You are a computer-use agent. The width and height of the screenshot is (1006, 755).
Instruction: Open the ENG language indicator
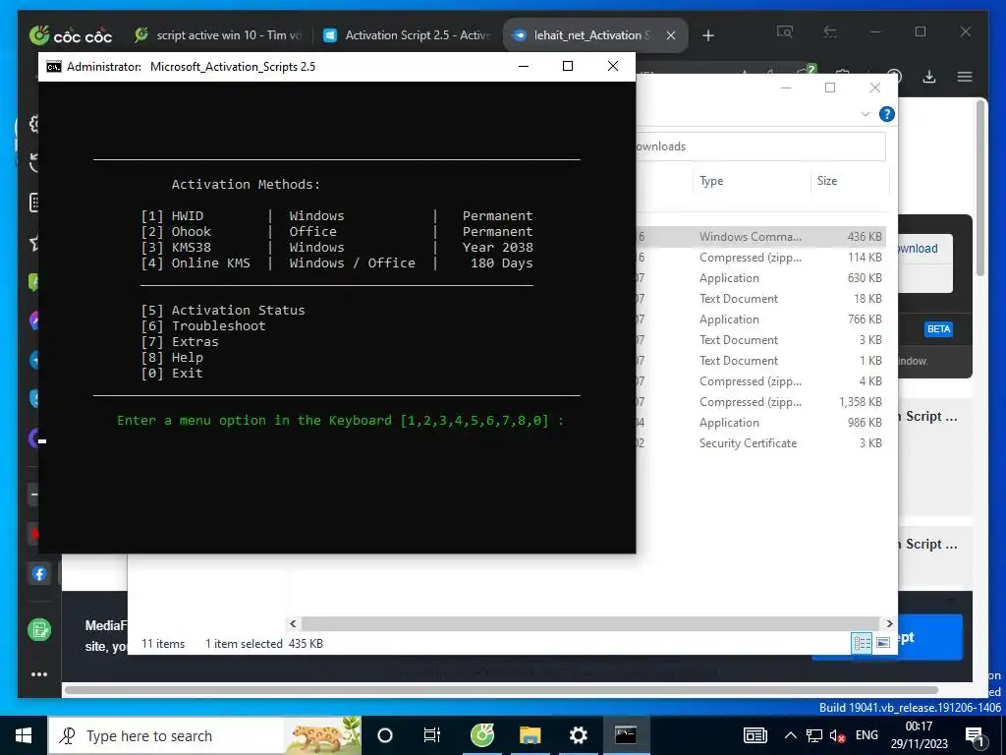click(x=866, y=735)
